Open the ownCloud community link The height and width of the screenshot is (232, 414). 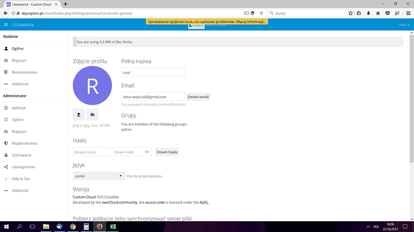pos(119,203)
